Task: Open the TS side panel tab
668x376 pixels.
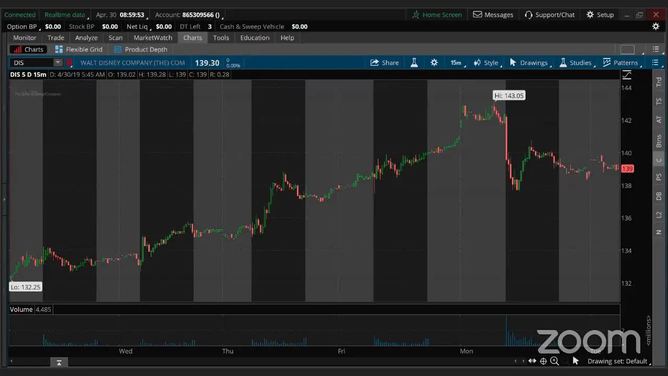Action: pyautogui.click(x=659, y=101)
